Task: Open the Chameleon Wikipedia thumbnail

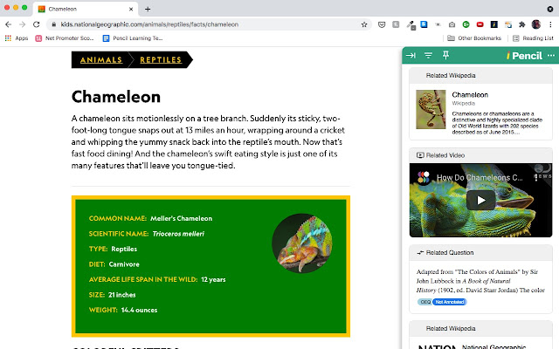Action: click(431, 109)
